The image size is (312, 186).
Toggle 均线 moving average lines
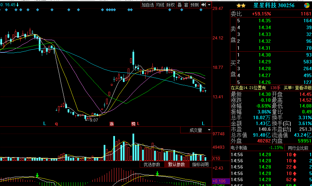click(160, 5)
